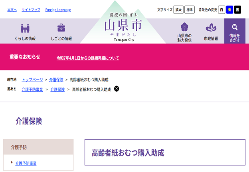The height and width of the screenshot is (172, 249).
Task: Set text size to 拡大
Action: (x=178, y=10)
